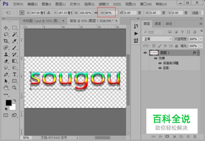Switch to 路径 tab
Image resolution: width=205 pixels, height=141 pixels.
tap(169, 24)
